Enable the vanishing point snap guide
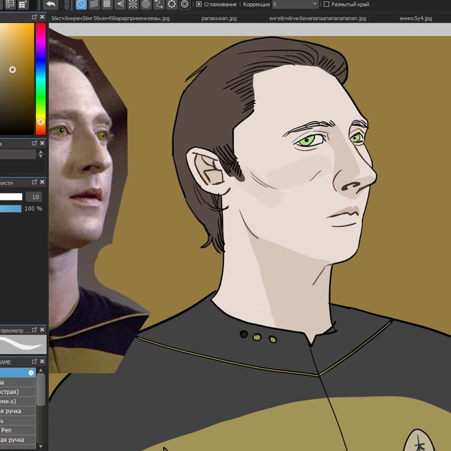The width and height of the screenshot is (451, 451). point(120,5)
